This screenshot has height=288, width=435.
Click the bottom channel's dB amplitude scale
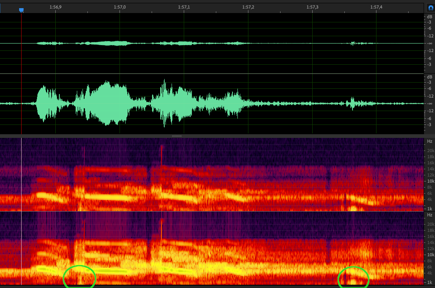429,103
